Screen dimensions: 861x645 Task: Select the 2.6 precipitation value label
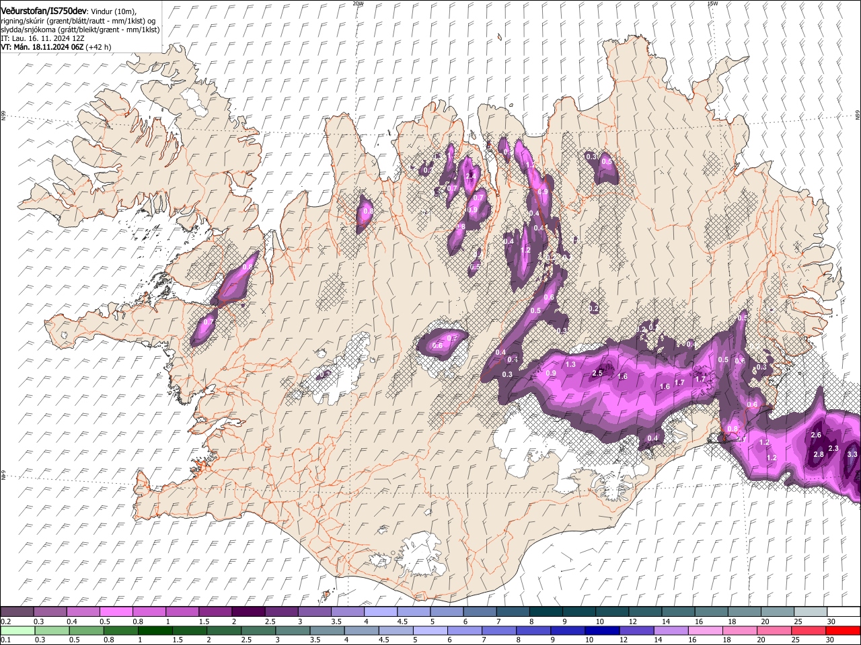pos(817,435)
